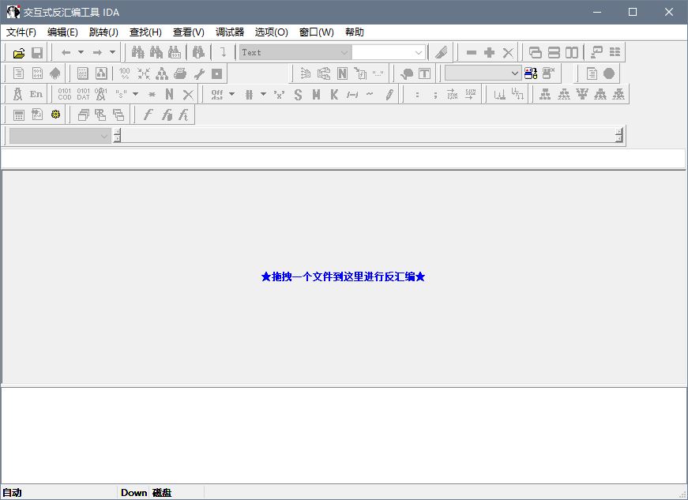Open the Off offset dropdown arrow
688x500 pixels.
(231, 93)
